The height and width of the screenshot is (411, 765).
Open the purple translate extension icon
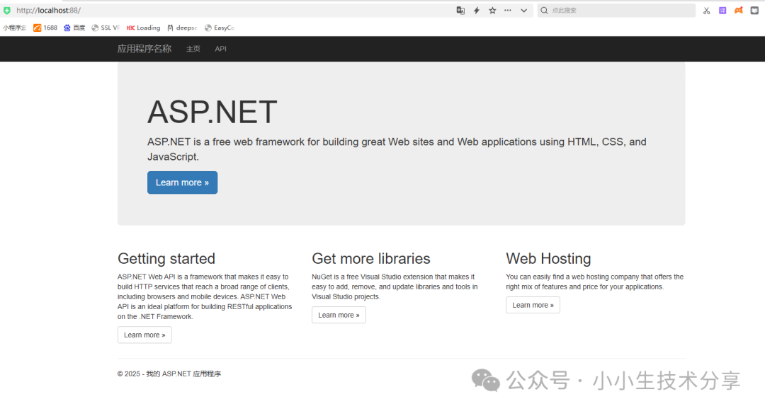(x=722, y=11)
